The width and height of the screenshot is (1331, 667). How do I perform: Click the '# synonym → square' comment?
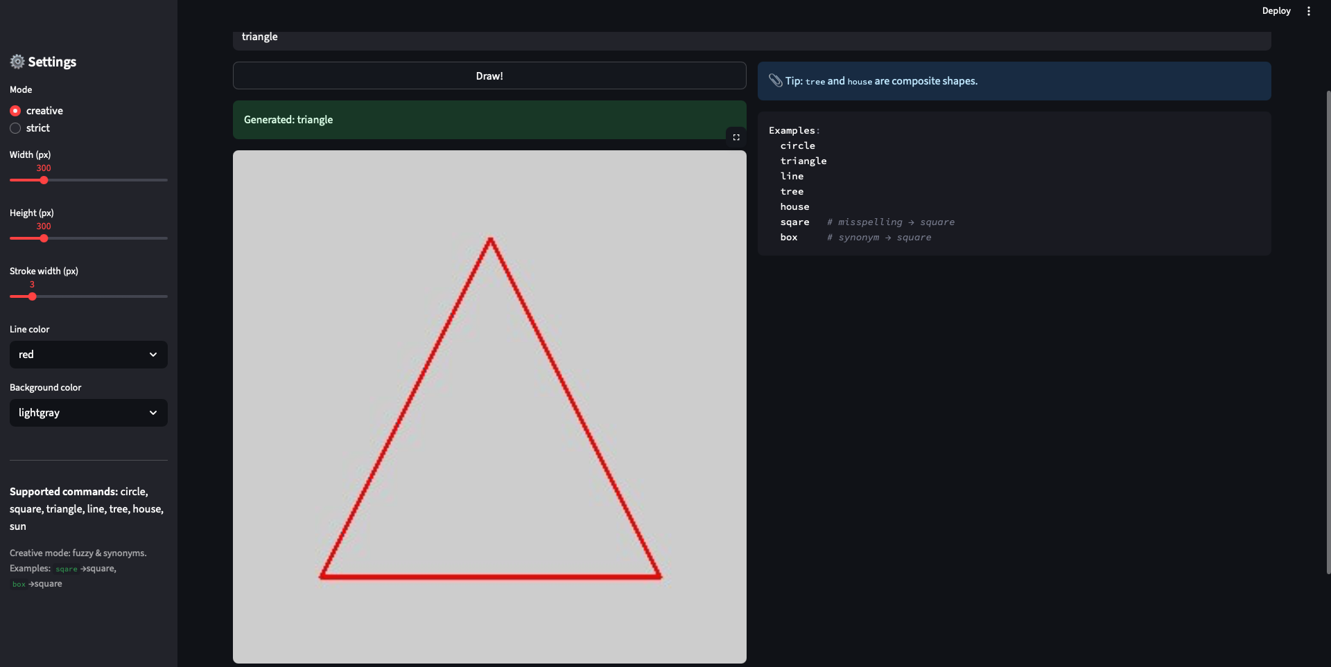point(879,237)
